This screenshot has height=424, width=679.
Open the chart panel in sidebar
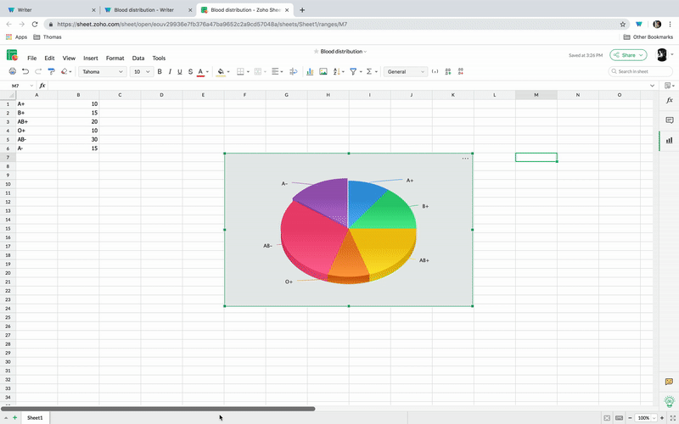pyautogui.click(x=669, y=140)
